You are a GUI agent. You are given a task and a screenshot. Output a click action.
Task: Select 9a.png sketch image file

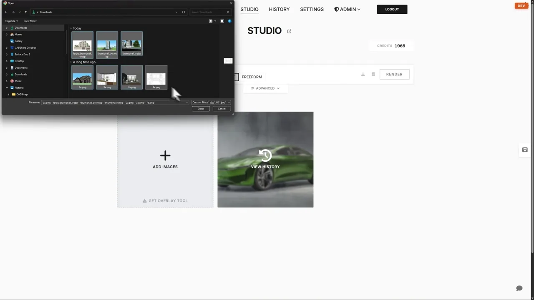pyautogui.click(x=156, y=77)
